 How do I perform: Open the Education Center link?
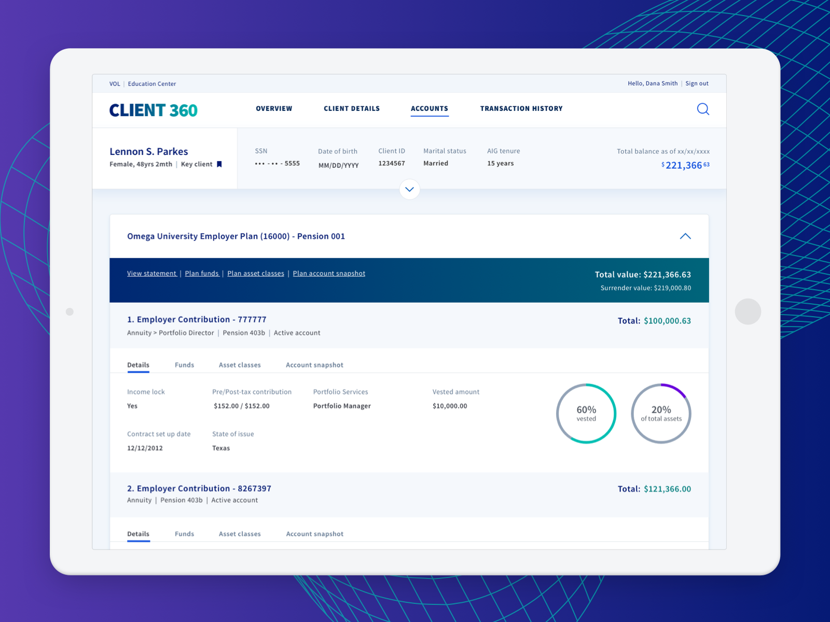click(x=152, y=83)
